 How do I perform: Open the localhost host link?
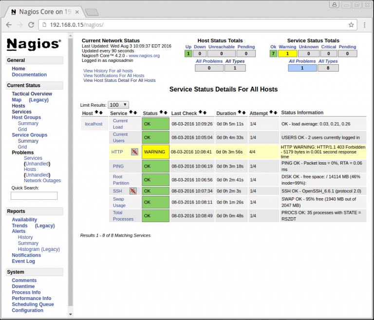(93, 124)
